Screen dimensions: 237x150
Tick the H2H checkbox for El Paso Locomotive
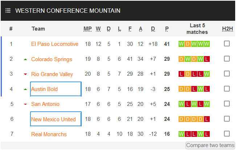click(227, 44)
